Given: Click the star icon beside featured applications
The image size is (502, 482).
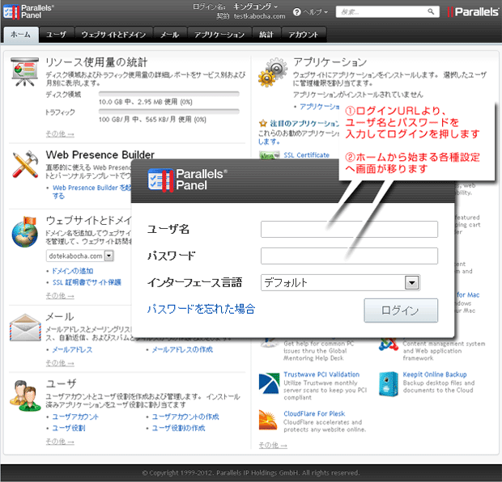Looking at the screenshot, I should coord(263,124).
